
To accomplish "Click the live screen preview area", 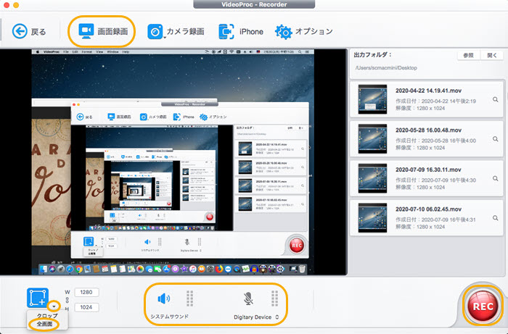I will (173, 162).
